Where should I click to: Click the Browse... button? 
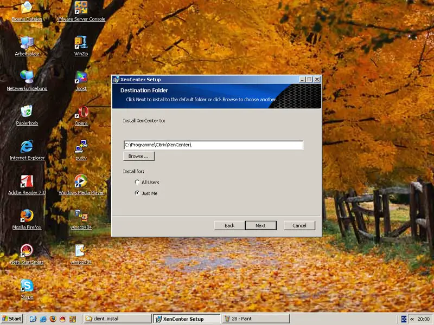(139, 156)
